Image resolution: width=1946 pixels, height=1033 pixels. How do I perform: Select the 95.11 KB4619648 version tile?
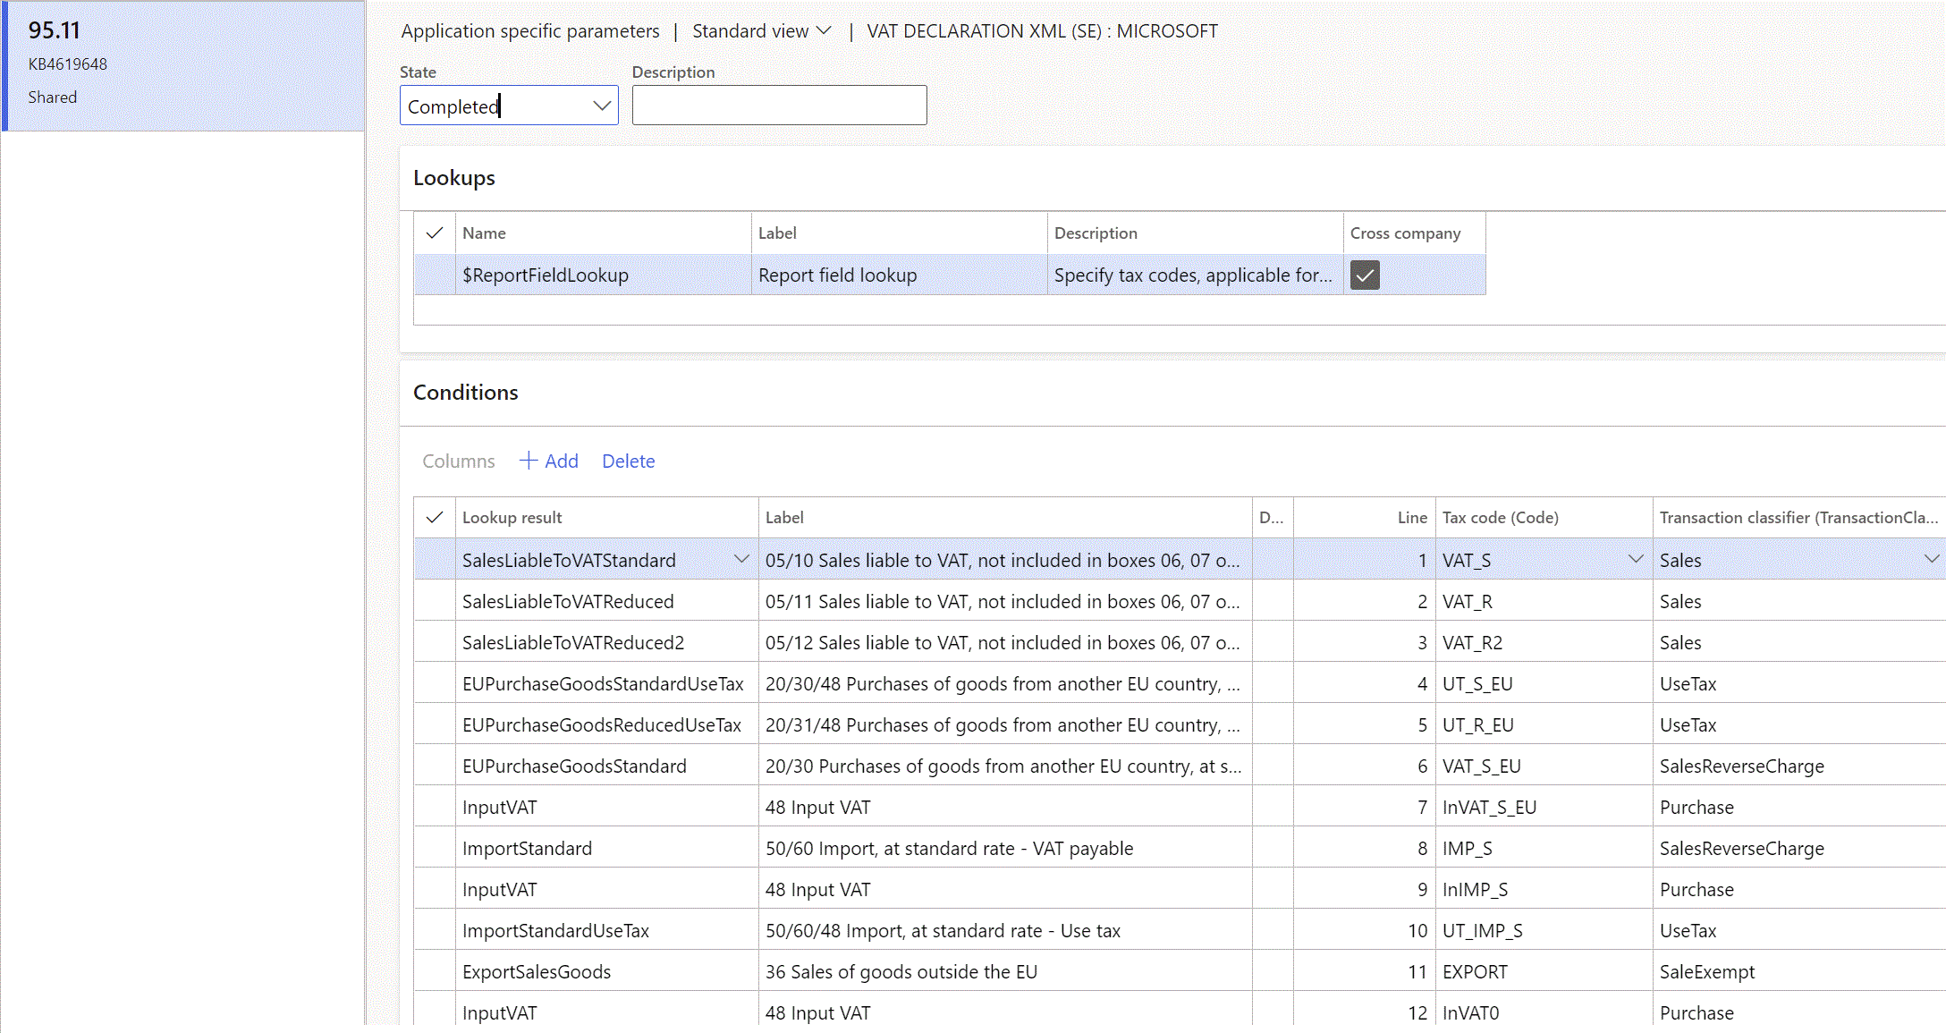[x=183, y=65]
